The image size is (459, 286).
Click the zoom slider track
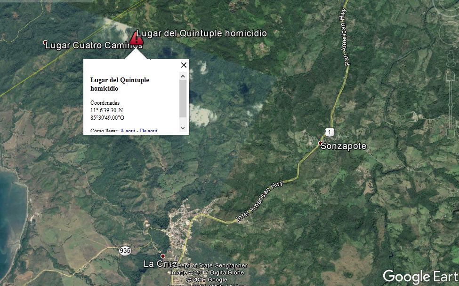pos(451,105)
